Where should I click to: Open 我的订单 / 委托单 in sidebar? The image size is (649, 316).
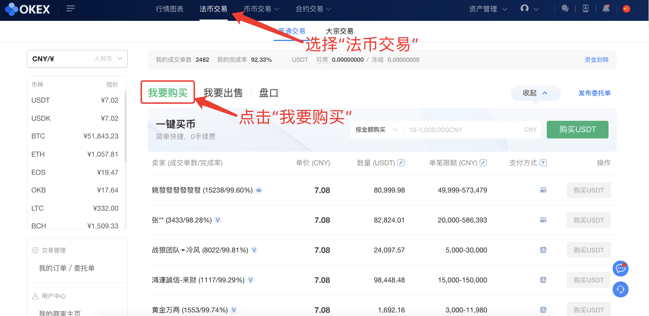67,268
